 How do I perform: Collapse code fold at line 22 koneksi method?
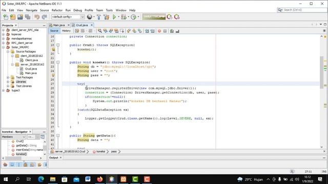[58, 62]
